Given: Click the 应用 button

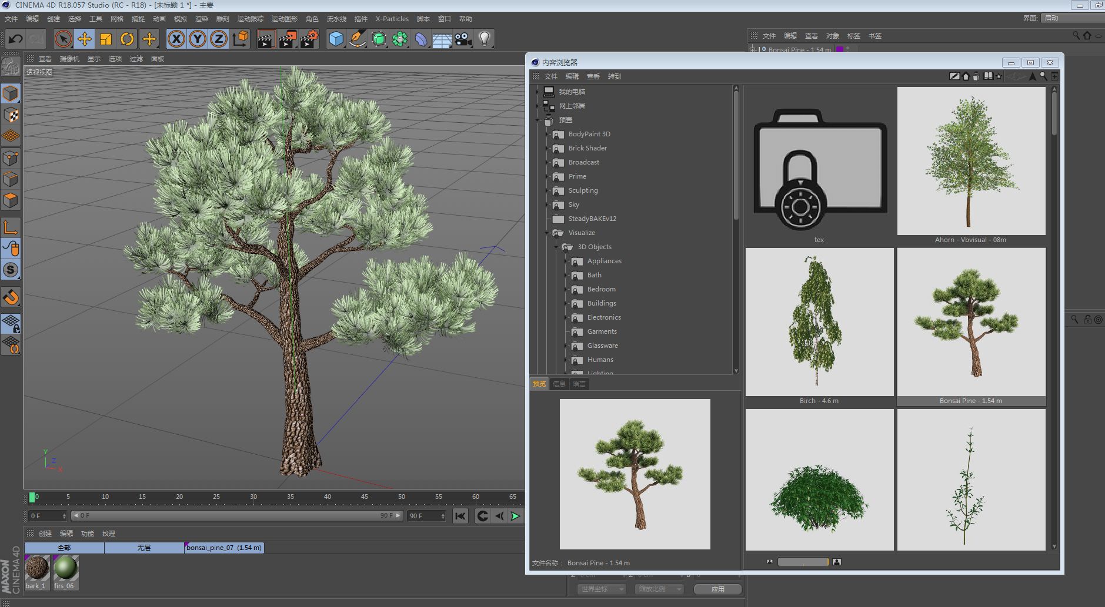Looking at the screenshot, I should pyautogui.click(x=717, y=589).
